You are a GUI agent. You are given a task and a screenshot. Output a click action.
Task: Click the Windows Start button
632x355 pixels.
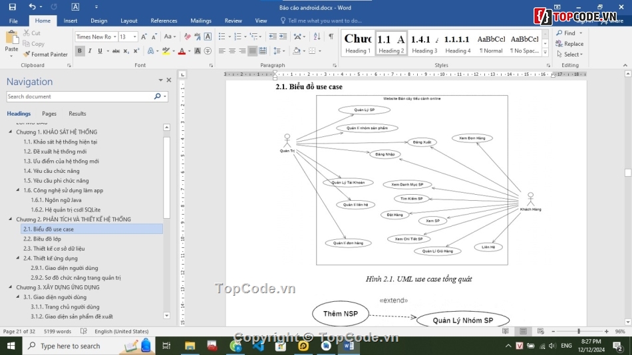(x=11, y=346)
